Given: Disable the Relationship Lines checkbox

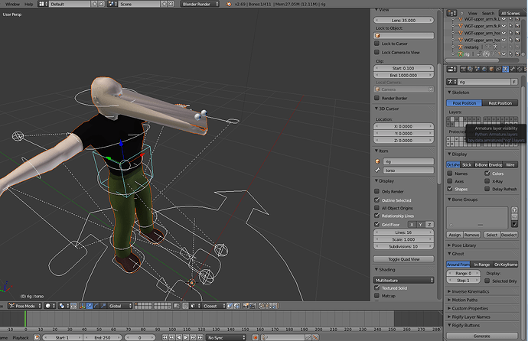Looking at the screenshot, I should point(376,216).
